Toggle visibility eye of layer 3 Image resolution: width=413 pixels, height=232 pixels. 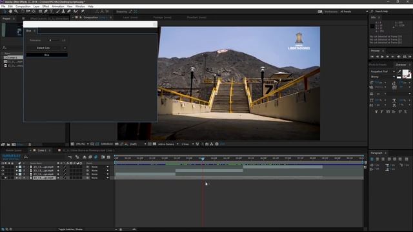(3, 174)
